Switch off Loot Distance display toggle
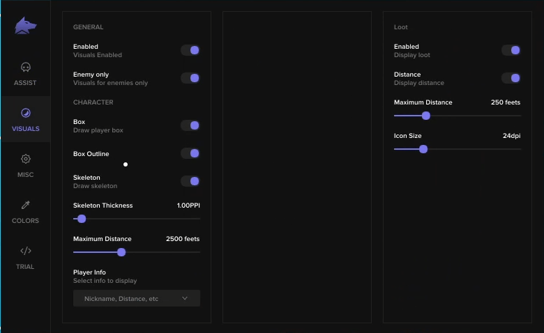544x333 pixels. [511, 78]
